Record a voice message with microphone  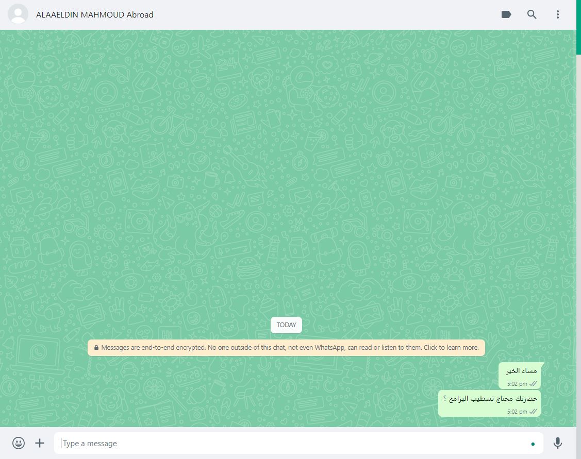click(558, 443)
